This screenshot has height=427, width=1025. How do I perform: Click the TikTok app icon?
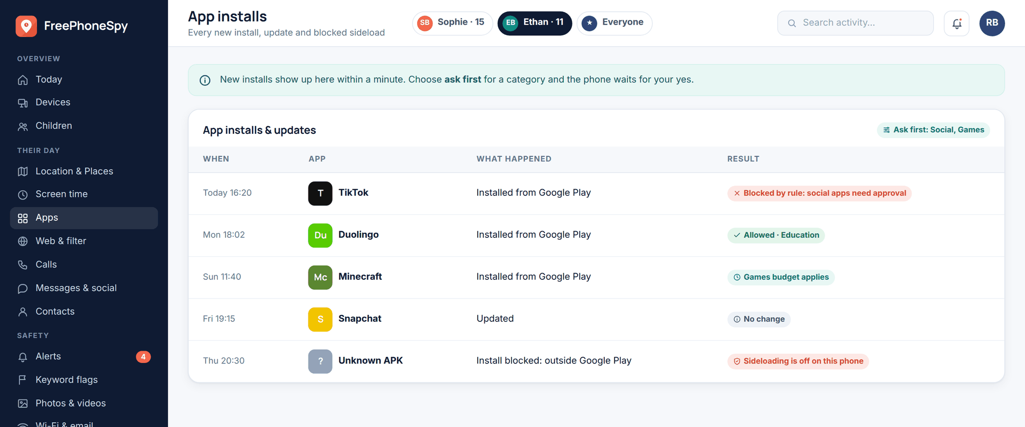pyautogui.click(x=320, y=193)
